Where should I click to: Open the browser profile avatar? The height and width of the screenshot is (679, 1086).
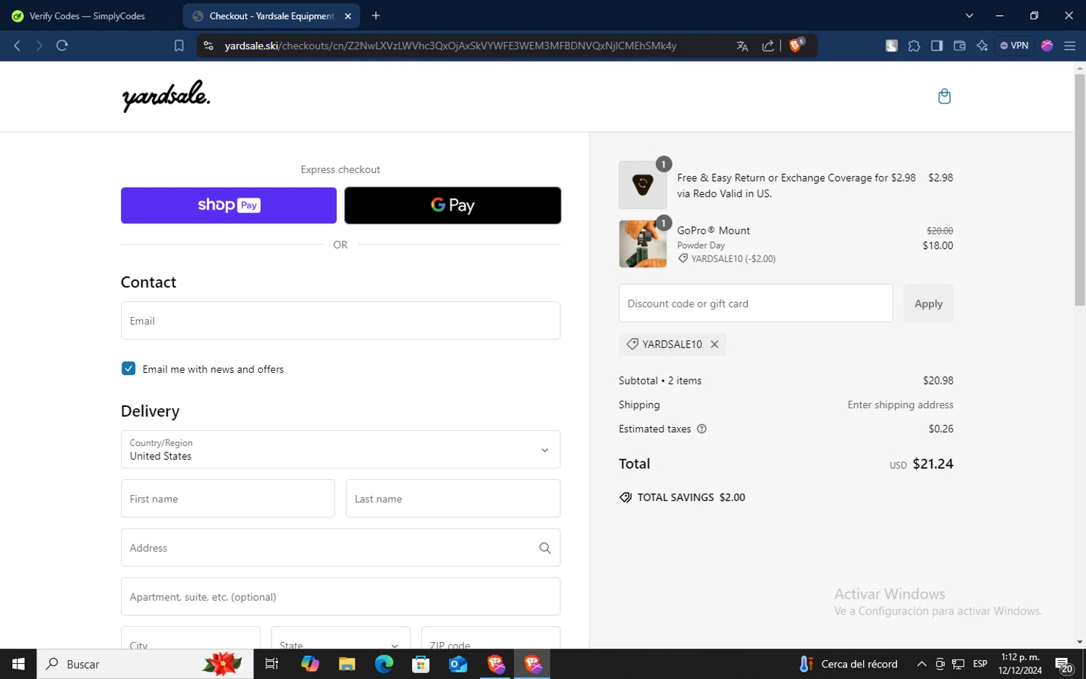[x=1047, y=46]
